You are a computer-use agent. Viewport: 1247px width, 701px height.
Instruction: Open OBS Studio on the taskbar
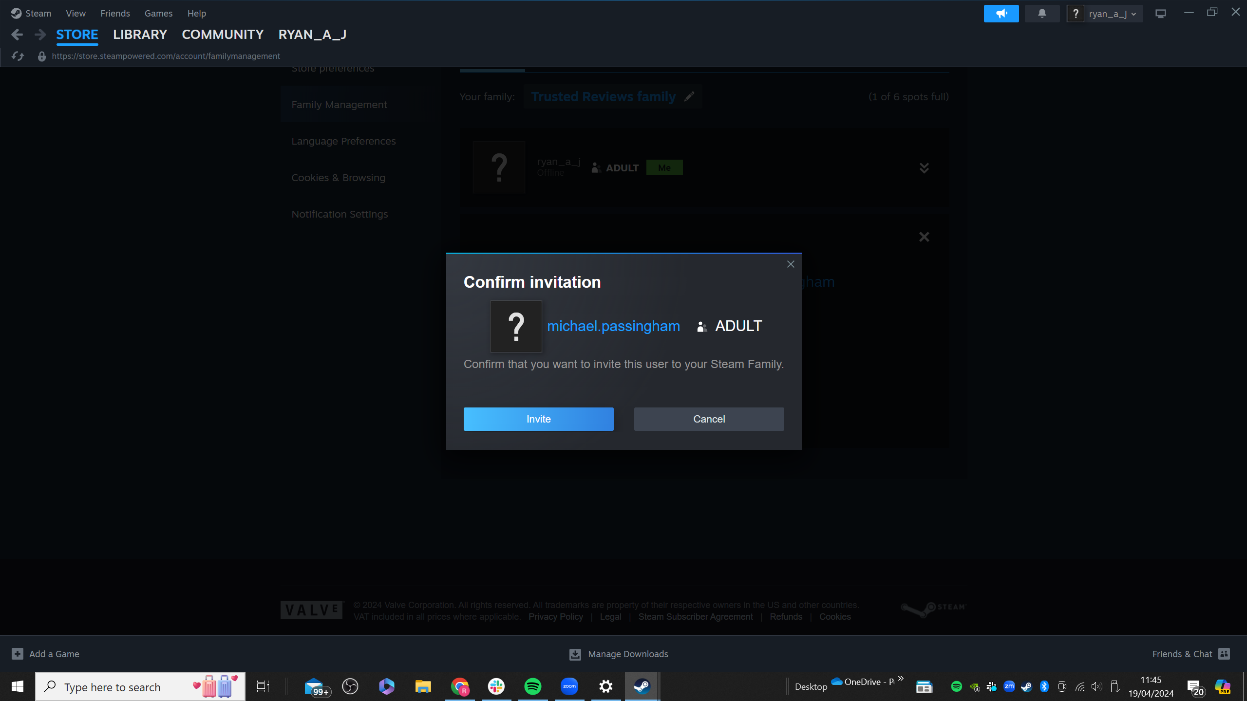pos(350,686)
